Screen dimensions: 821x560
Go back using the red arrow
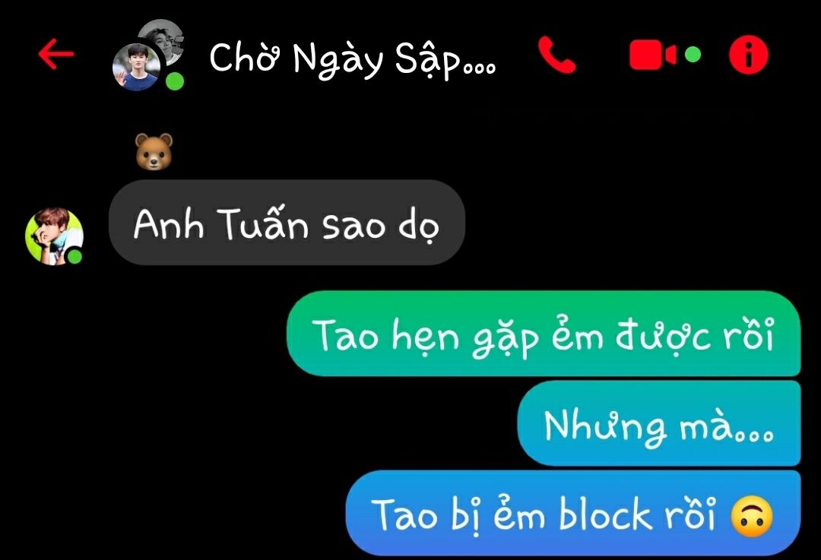[x=56, y=53]
